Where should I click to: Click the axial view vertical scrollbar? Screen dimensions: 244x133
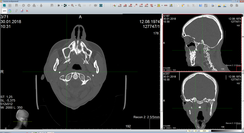click(161, 72)
